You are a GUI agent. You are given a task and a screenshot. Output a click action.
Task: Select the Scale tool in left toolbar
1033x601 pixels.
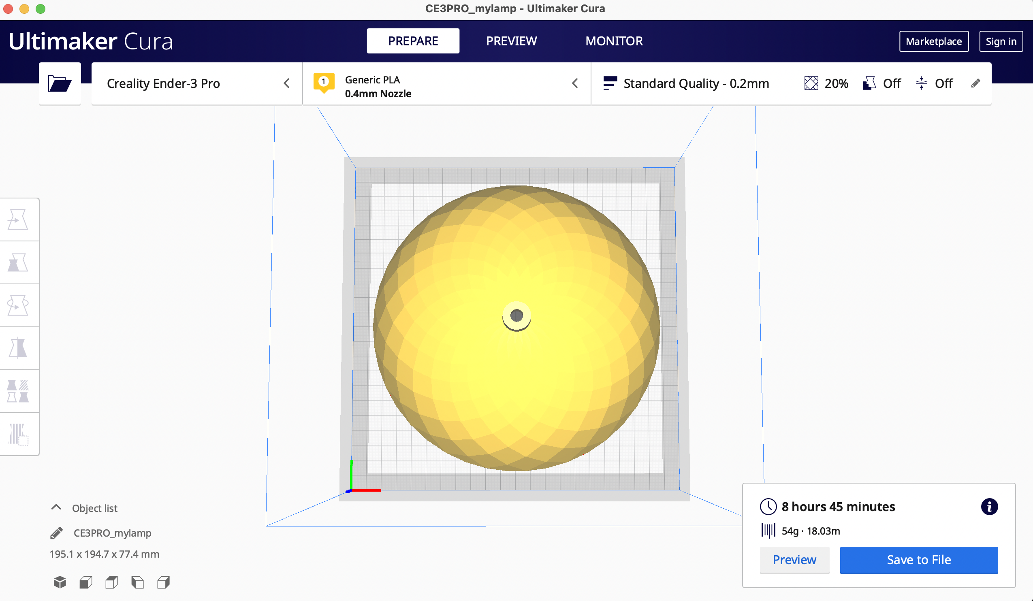tap(18, 262)
